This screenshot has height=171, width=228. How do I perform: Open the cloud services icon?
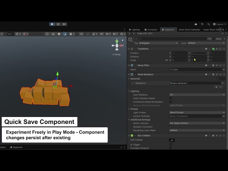(196, 24)
